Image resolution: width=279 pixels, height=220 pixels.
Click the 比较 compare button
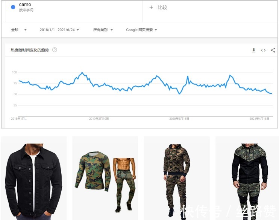[x=162, y=7]
